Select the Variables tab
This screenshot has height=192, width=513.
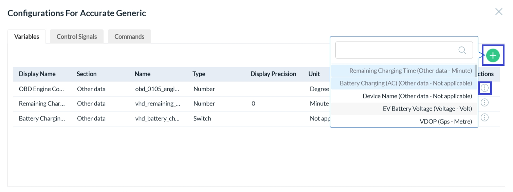pyautogui.click(x=26, y=37)
